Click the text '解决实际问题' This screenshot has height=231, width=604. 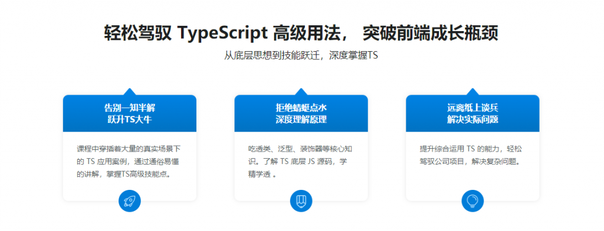click(x=472, y=119)
